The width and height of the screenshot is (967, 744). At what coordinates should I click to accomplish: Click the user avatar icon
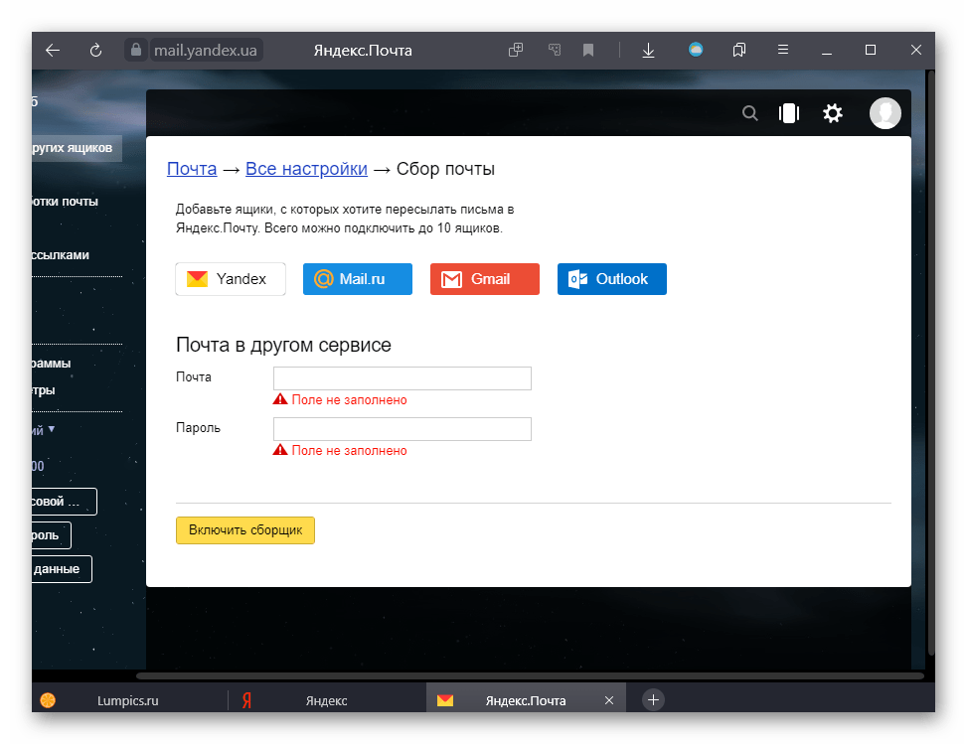click(x=885, y=113)
